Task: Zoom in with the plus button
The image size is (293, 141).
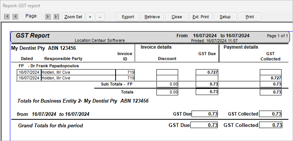Action: pyautogui.click(x=90, y=17)
